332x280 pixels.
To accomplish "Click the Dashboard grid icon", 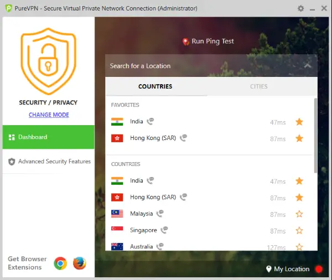I will coord(12,137).
